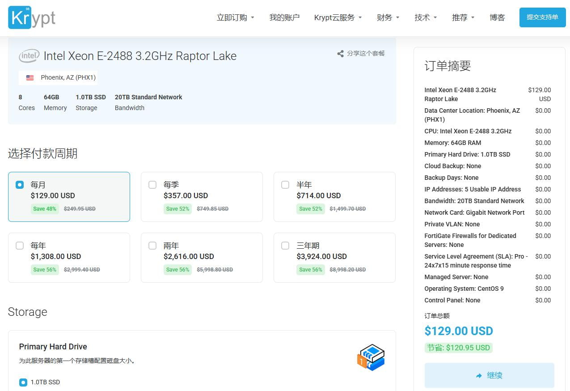
Task: Select the 每年 $1,308.00 plan card
Action: [69, 257]
